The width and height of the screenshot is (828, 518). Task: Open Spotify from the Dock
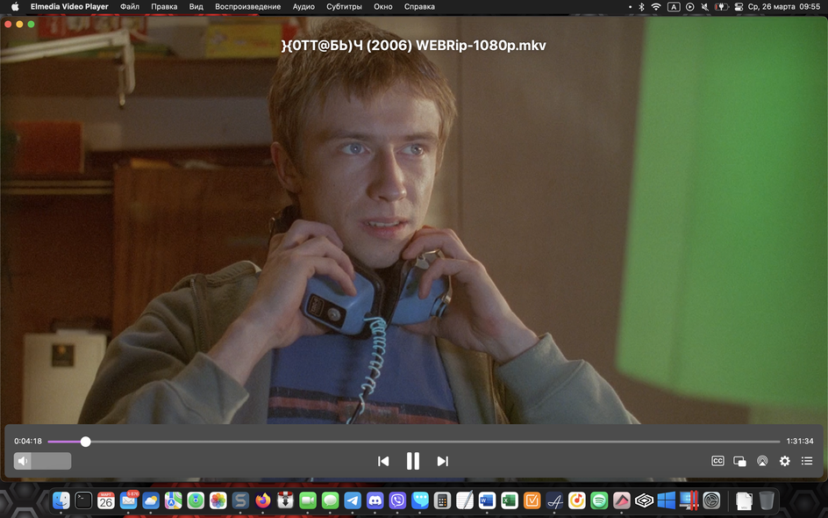pyautogui.click(x=599, y=500)
